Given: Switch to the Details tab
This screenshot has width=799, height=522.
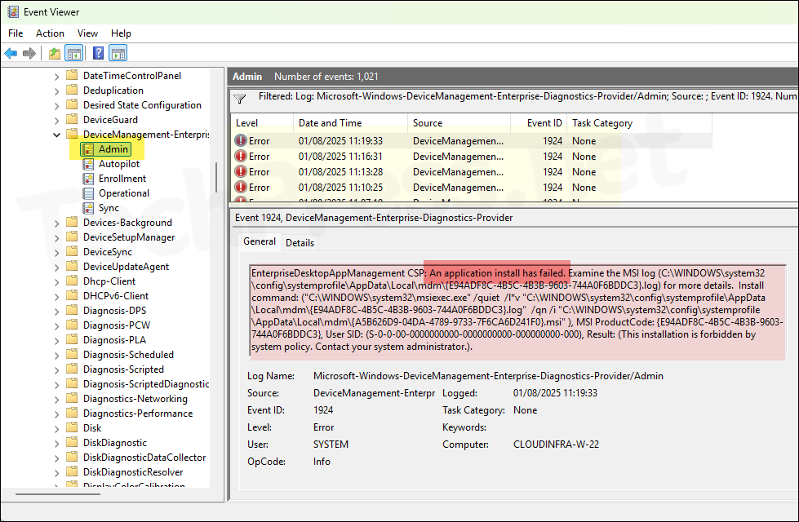Looking at the screenshot, I should (300, 243).
